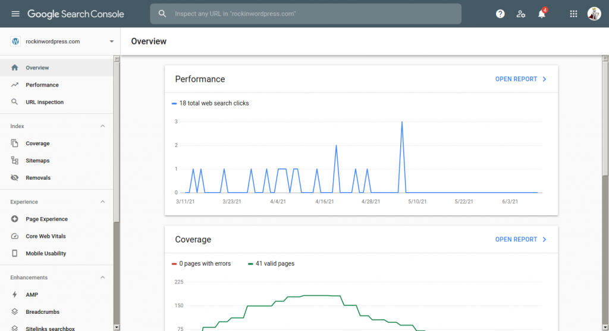The width and height of the screenshot is (609, 331).
Task: Click the Core Web Vitals gauge icon
Action: [15, 236]
